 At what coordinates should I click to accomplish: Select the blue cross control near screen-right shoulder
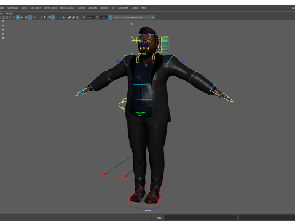[183, 61]
